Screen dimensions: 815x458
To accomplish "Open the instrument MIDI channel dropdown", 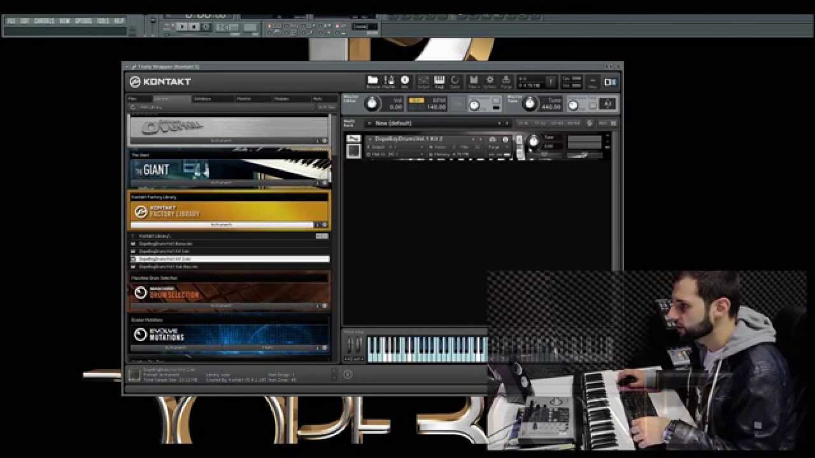I will click(x=396, y=154).
